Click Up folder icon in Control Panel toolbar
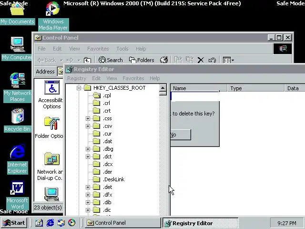Viewport: 305px width, 229px height. tap(87, 60)
